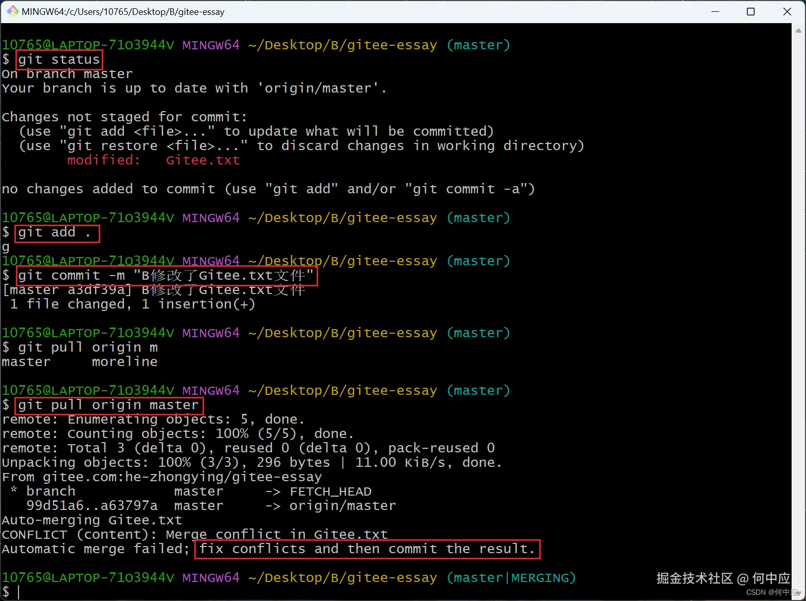Screen dimensions: 806x601
Task: Click the '99d51a6..a63797a master' line
Action: [211, 506]
